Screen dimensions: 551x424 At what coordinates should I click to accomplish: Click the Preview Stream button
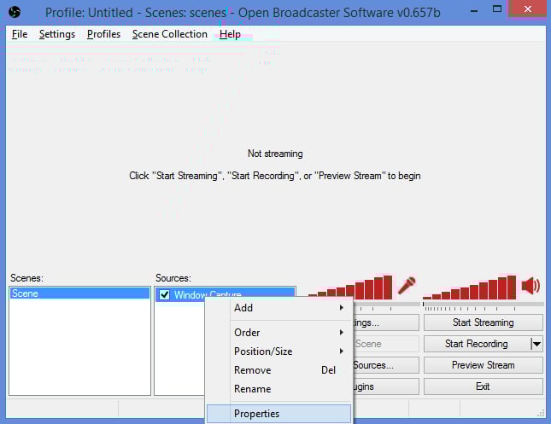pos(484,365)
